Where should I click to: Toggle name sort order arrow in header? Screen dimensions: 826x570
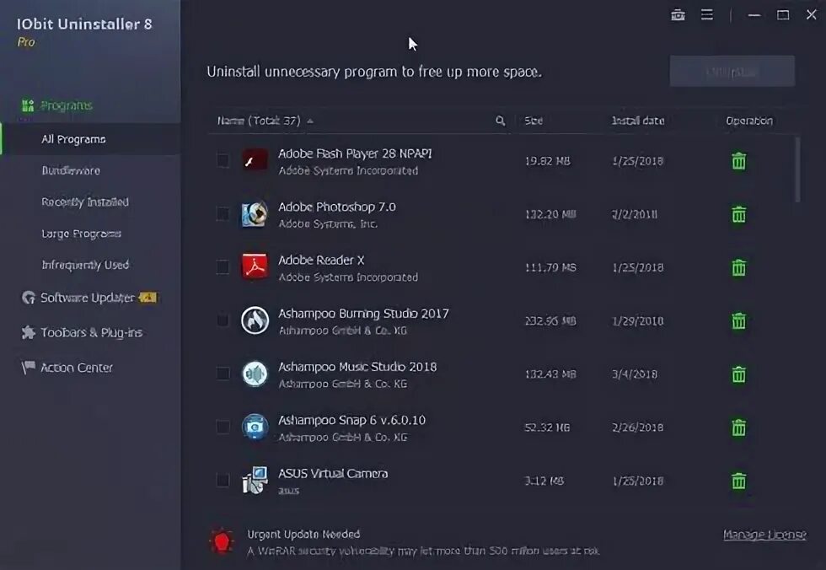click(310, 121)
